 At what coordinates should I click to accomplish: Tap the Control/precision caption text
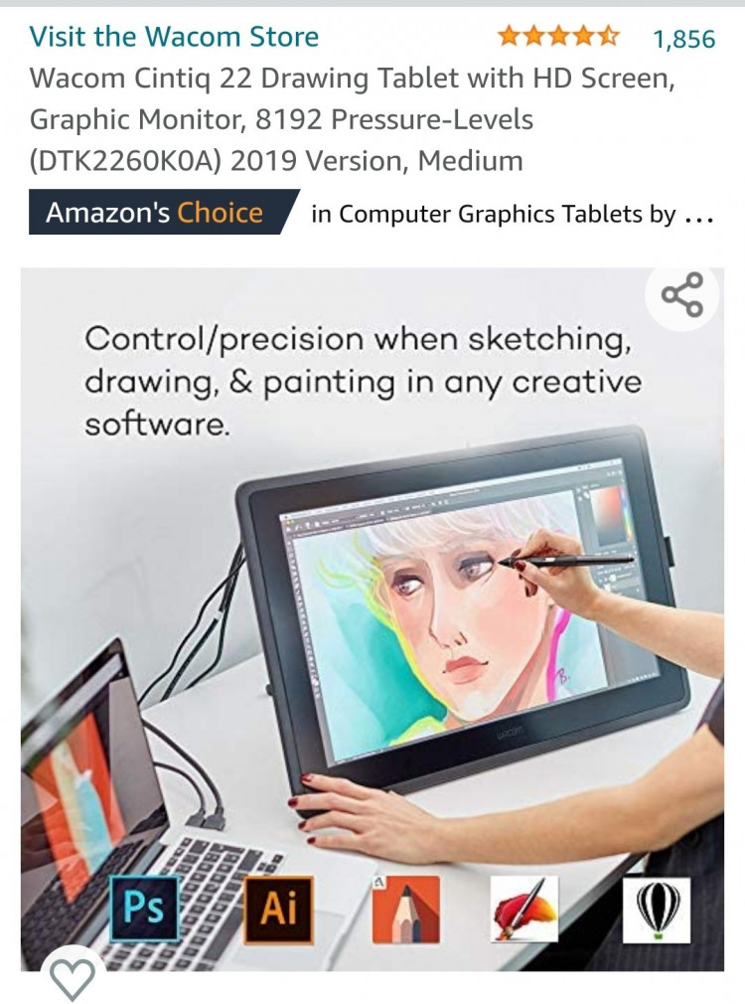363,381
